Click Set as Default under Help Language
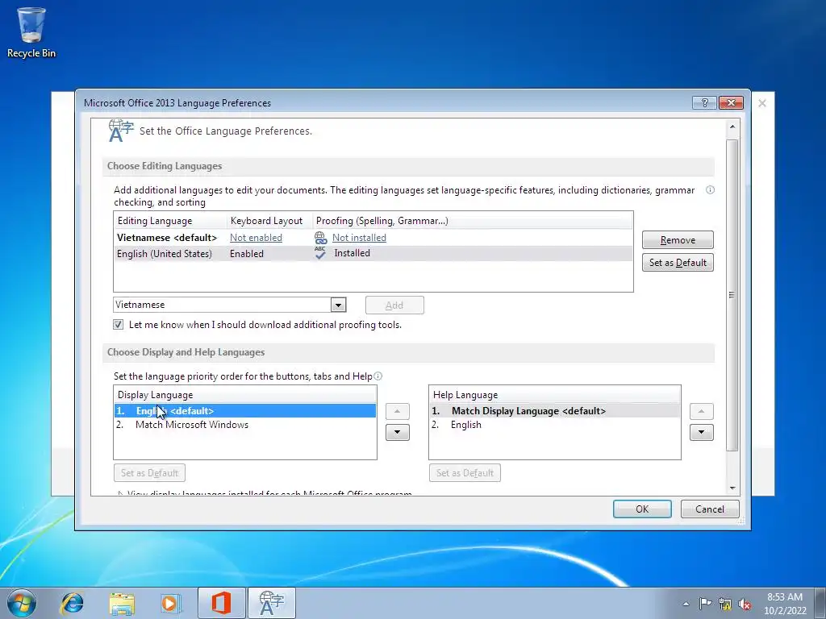The height and width of the screenshot is (619, 826). coord(465,472)
